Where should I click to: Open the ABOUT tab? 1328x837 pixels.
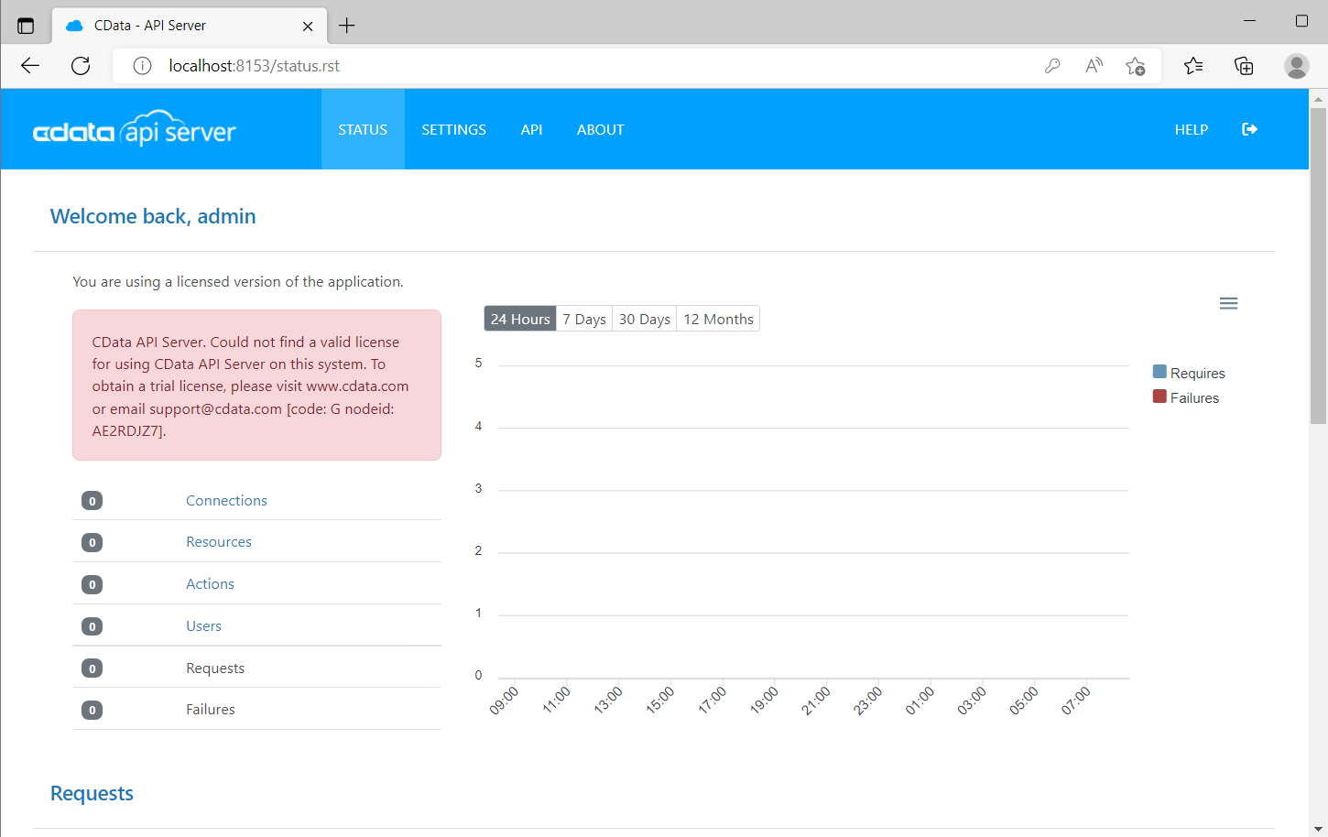pyautogui.click(x=601, y=129)
